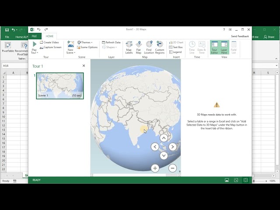Open the Undo dropdown arrow in Excel
This screenshot has width=280, height=210.
(17, 30)
